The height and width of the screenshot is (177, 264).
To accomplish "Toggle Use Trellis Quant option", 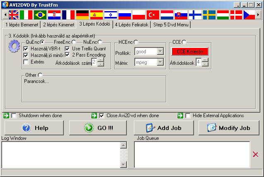I will click(x=68, y=49).
